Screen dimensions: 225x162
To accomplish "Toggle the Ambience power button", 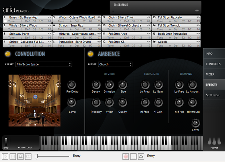I will [91, 54].
